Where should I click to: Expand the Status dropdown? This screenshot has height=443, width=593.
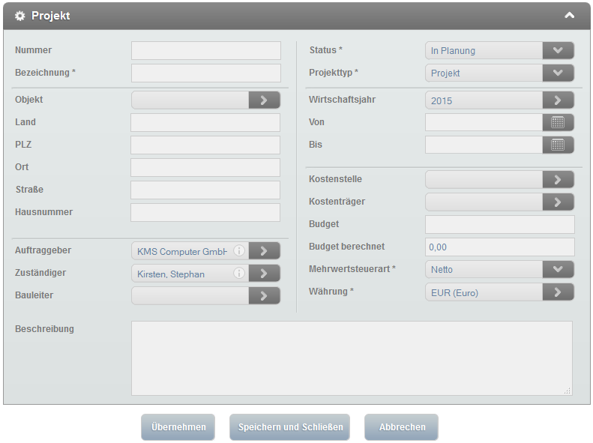[x=558, y=50]
